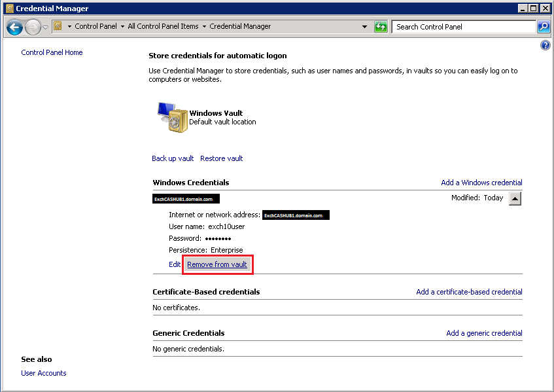The height and width of the screenshot is (392, 554).
Task: Open the recent pages dropdown beside Forward
Action: [46, 27]
